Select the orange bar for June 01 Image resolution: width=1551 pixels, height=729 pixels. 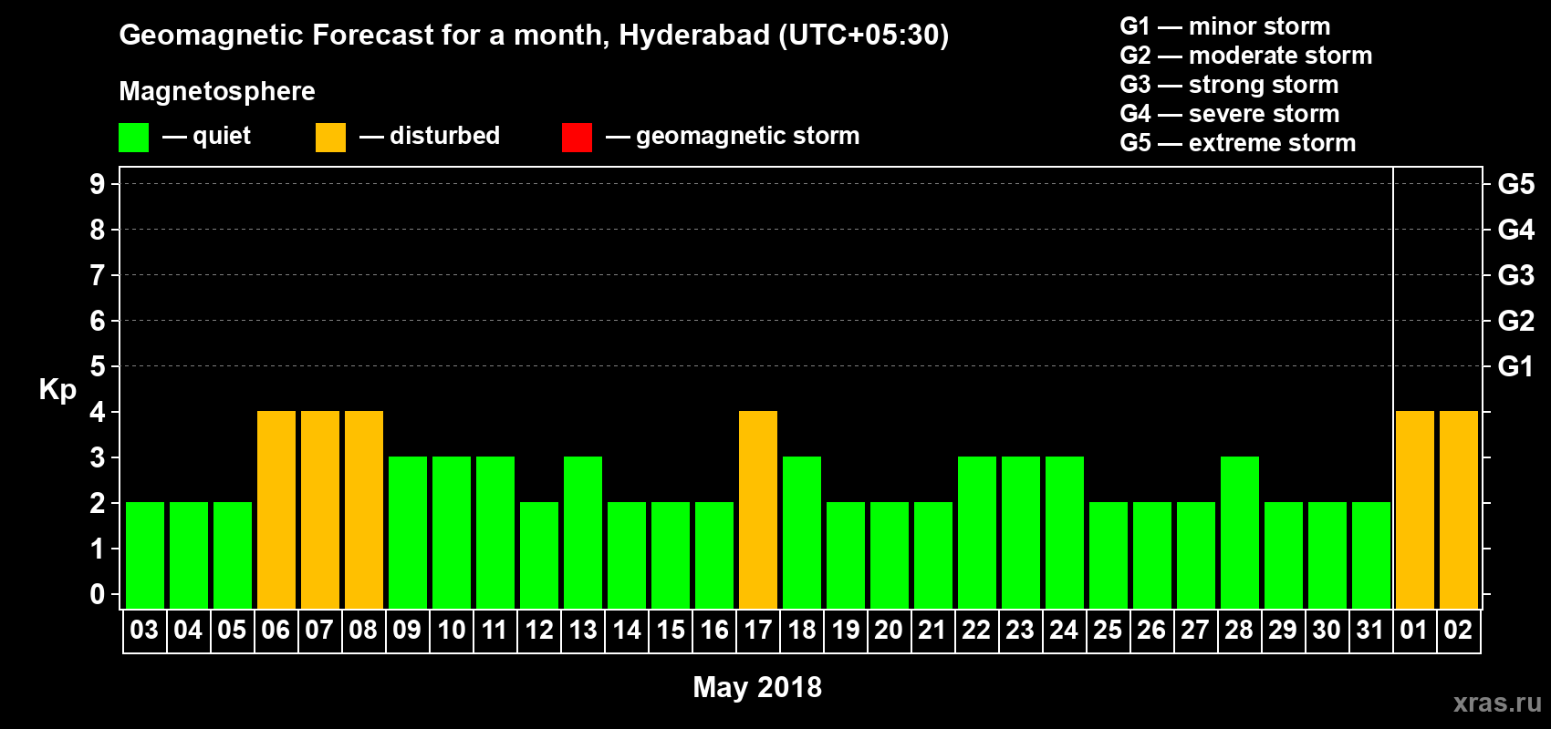pos(1415,509)
